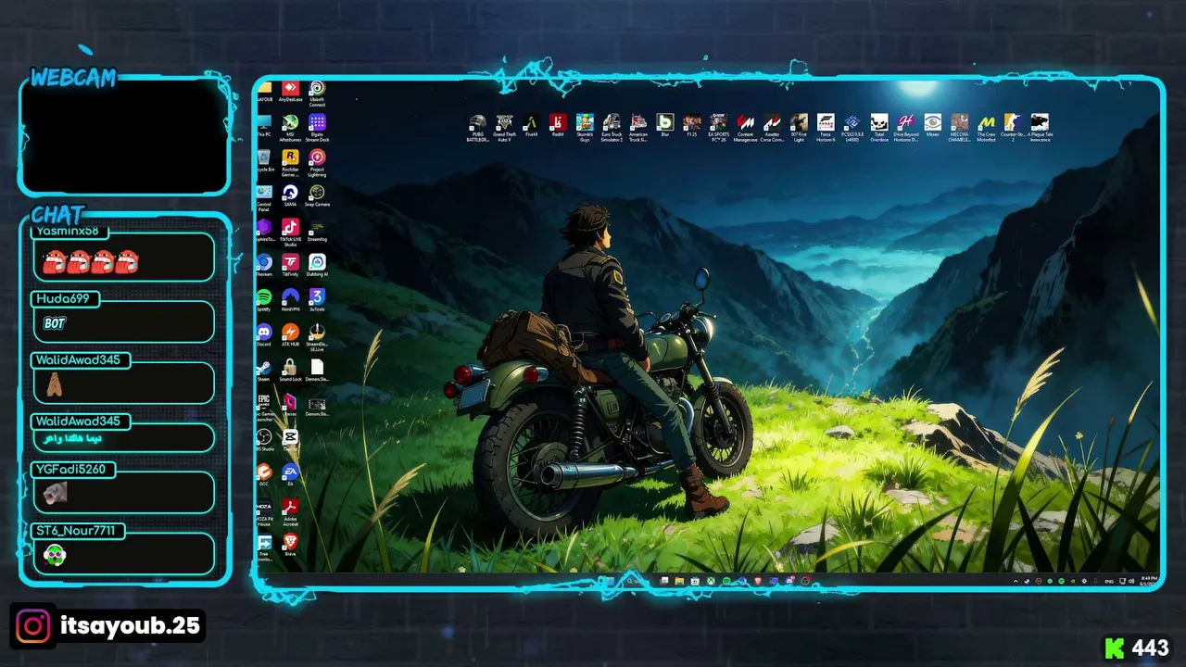Open the Steam desktop shortcut
Image resolution: width=1186 pixels, height=667 pixels.
click(264, 371)
